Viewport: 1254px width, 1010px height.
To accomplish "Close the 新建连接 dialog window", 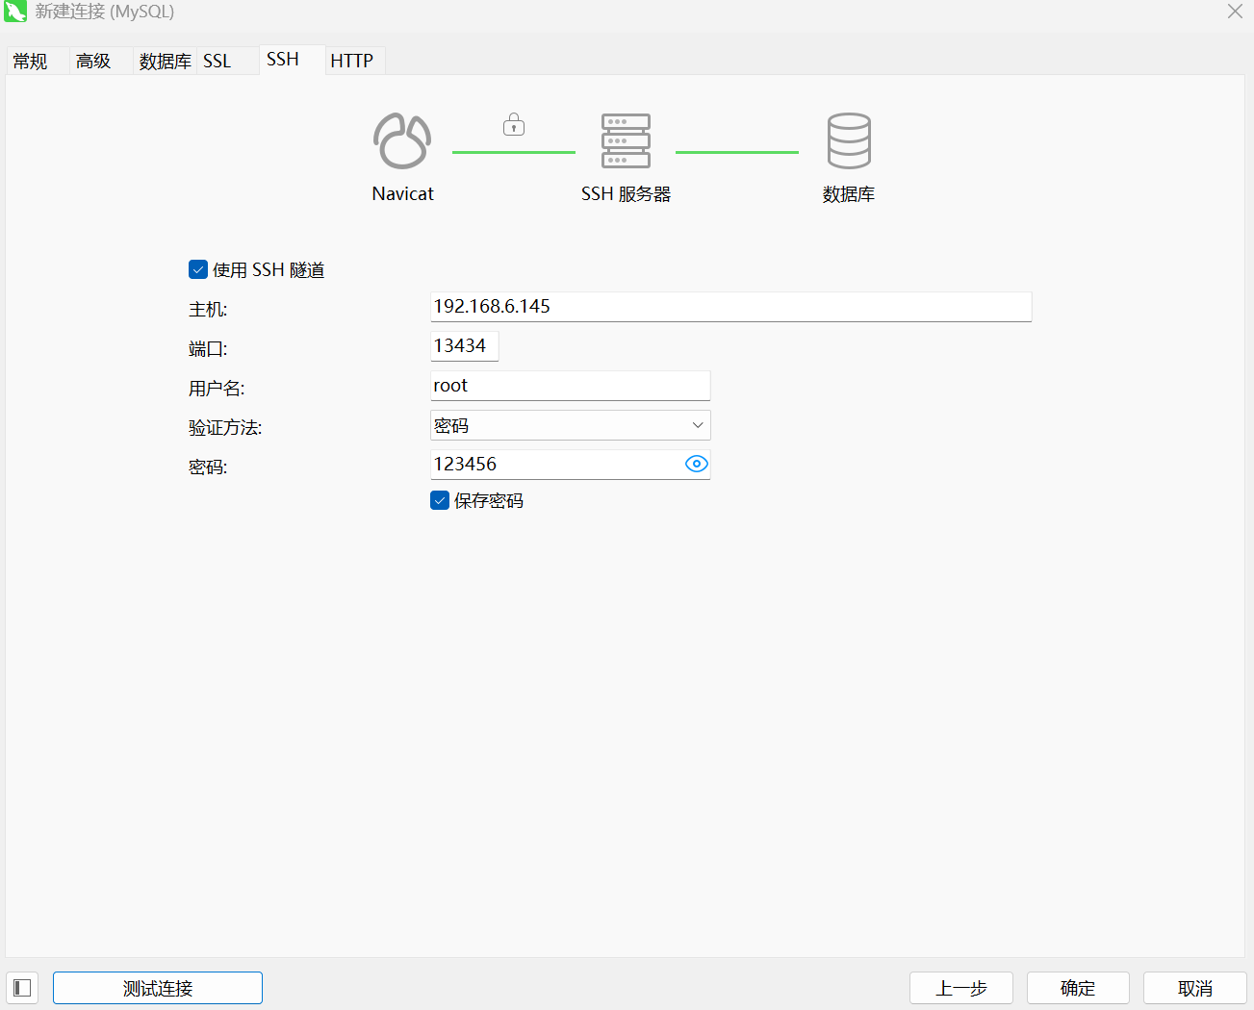I will pos(1235,12).
